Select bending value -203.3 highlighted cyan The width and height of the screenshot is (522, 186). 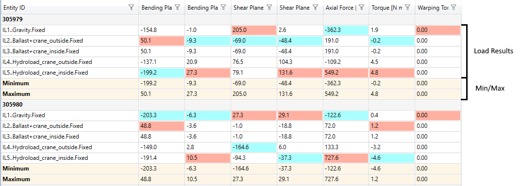[162, 115]
